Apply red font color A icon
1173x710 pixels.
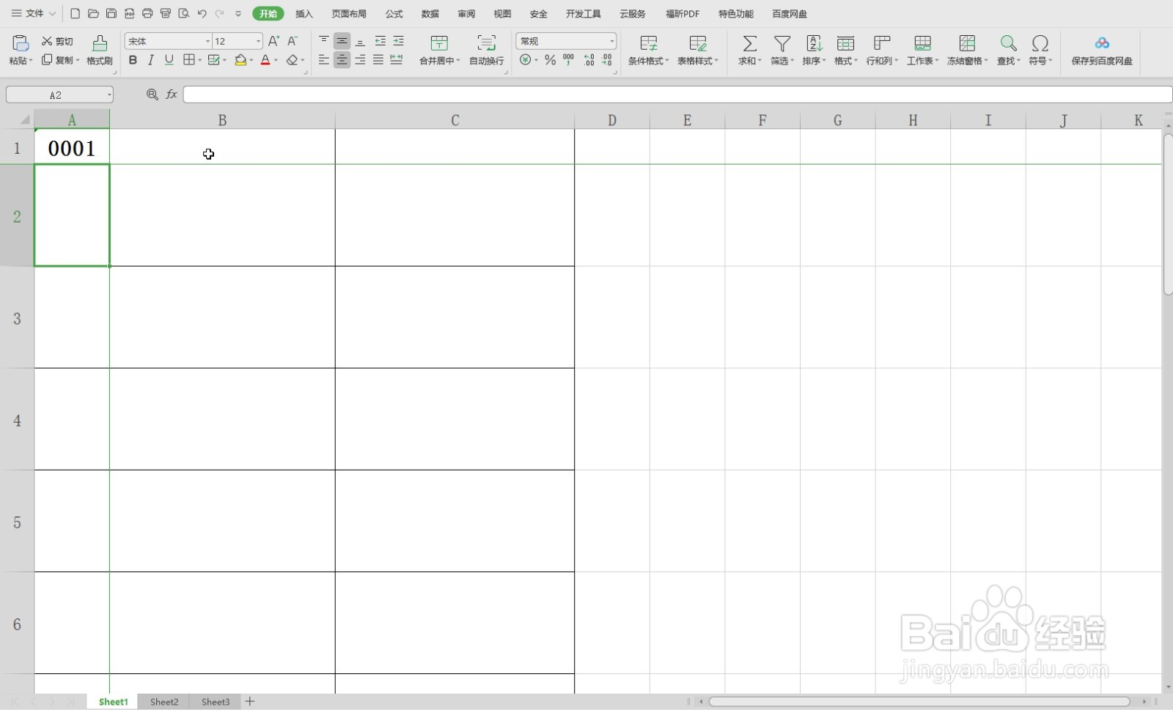[x=265, y=60]
